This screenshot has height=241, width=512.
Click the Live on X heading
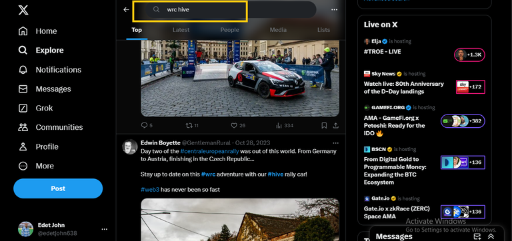click(x=381, y=25)
